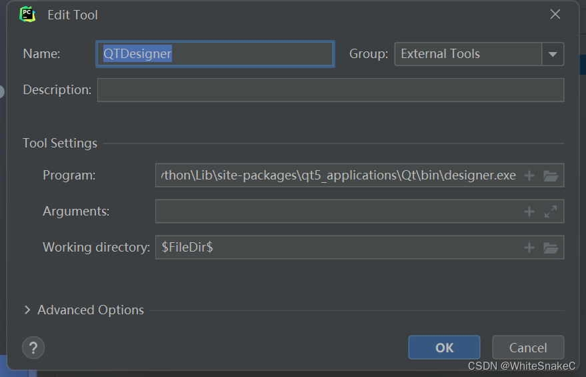Focus the Name field containing QTDesigner

pyautogui.click(x=215, y=54)
